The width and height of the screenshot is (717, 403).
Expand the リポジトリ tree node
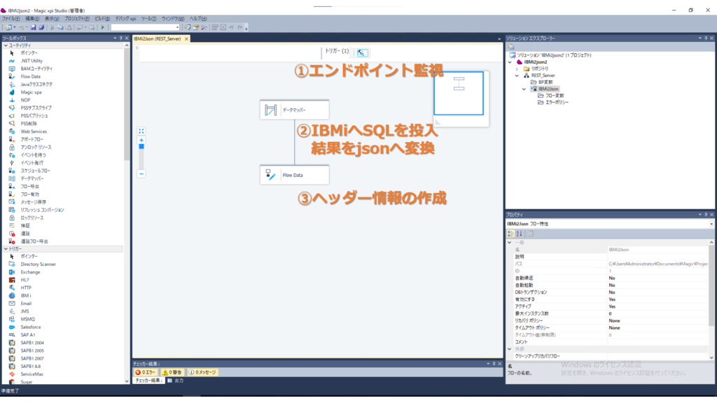tap(517, 69)
